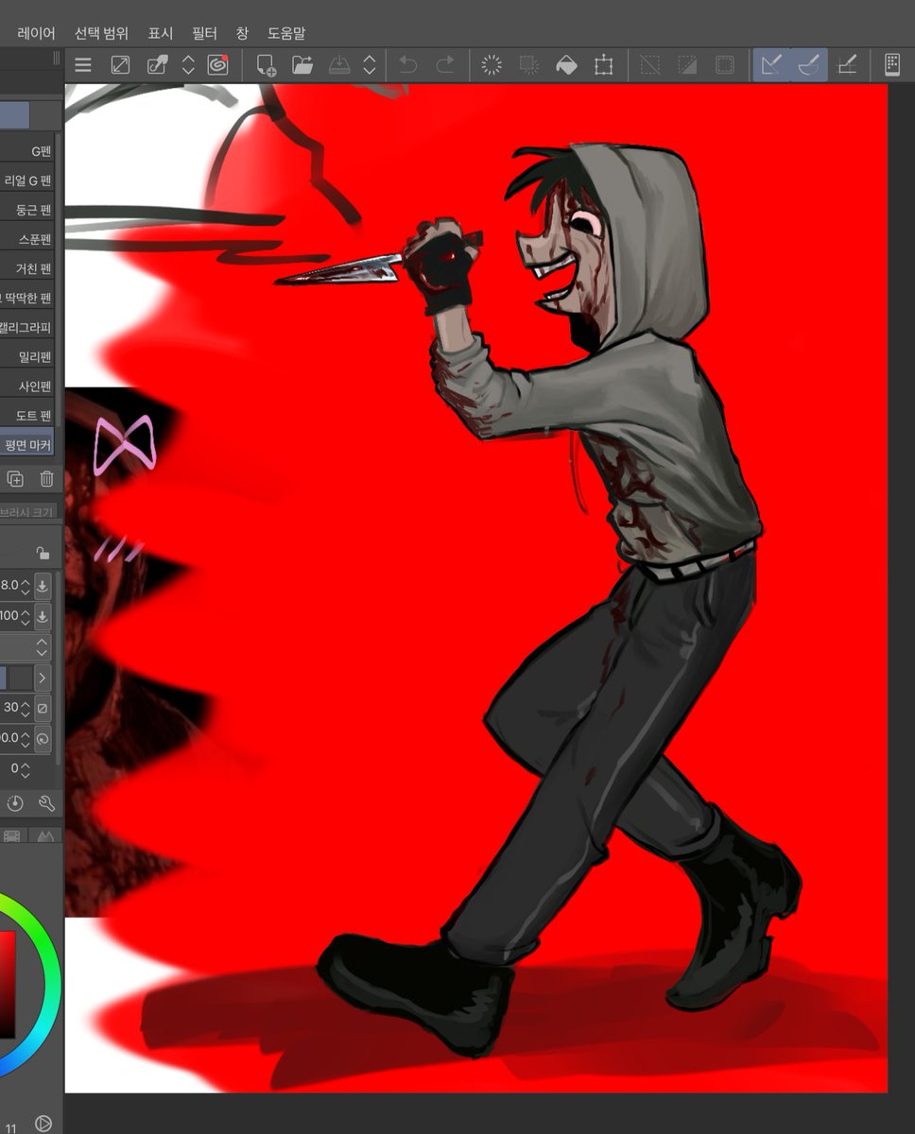Open the stepper arrows beside the 100 value
The width and height of the screenshot is (915, 1134).
(26, 616)
